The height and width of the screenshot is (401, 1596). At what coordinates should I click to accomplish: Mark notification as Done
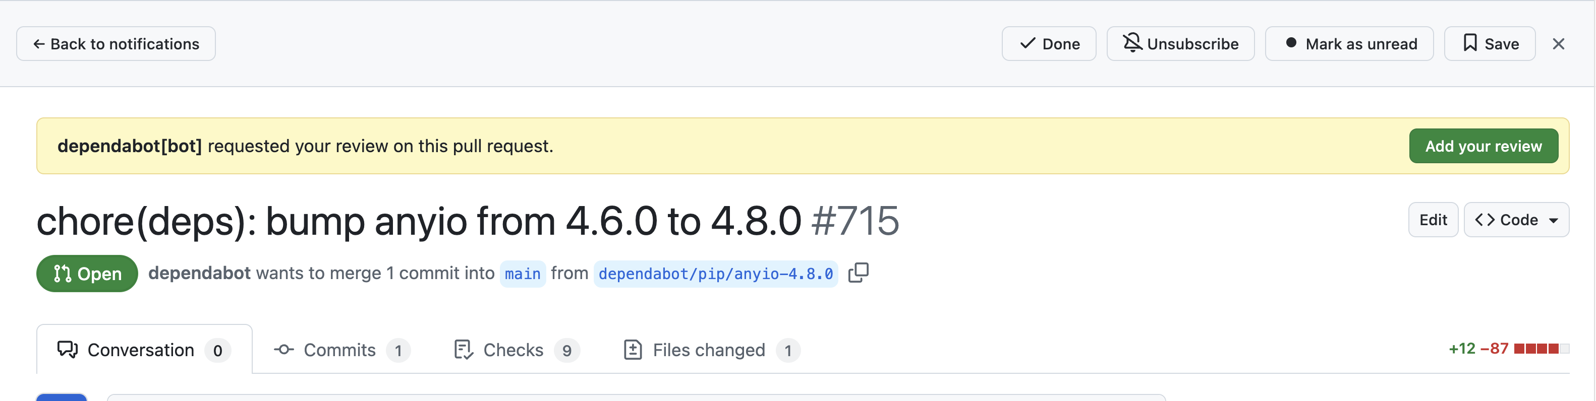click(1048, 44)
